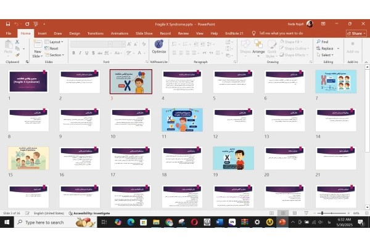Open the Section dropdown

(55, 55)
